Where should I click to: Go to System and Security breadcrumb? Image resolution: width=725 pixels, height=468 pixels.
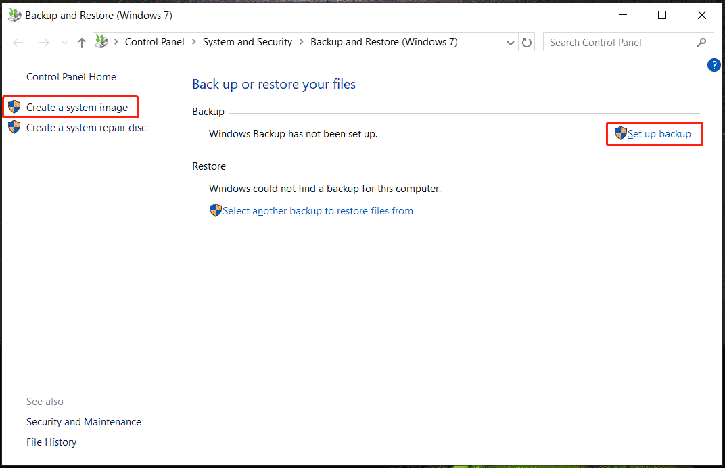click(247, 42)
